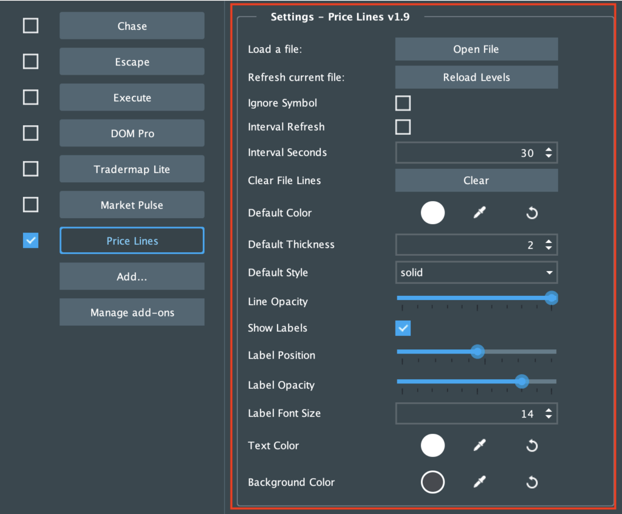Screen dimensions: 622x514
Task: Uncheck Price Lines in the sidebar
Action: (30, 241)
